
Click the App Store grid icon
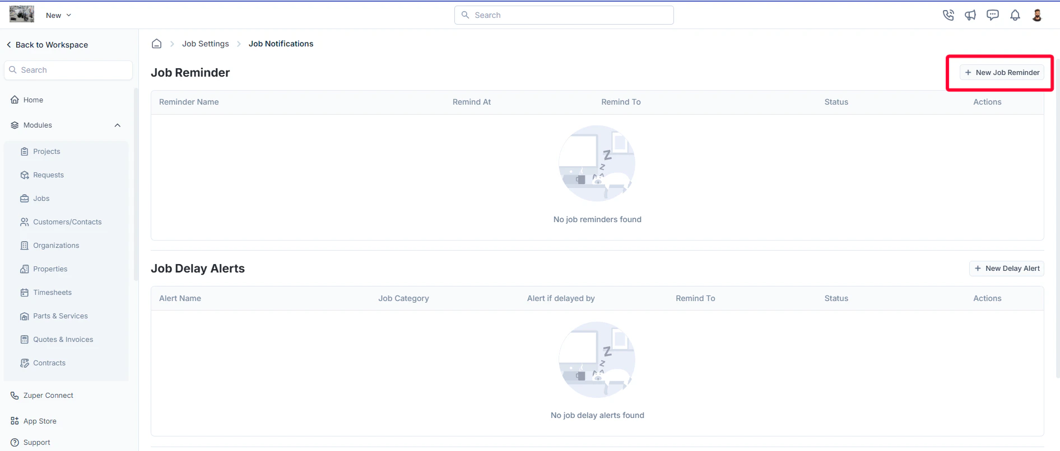pos(15,421)
